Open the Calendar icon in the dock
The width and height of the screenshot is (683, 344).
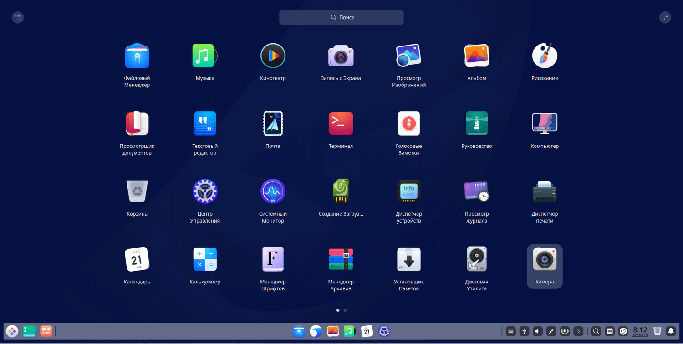click(x=367, y=331)
